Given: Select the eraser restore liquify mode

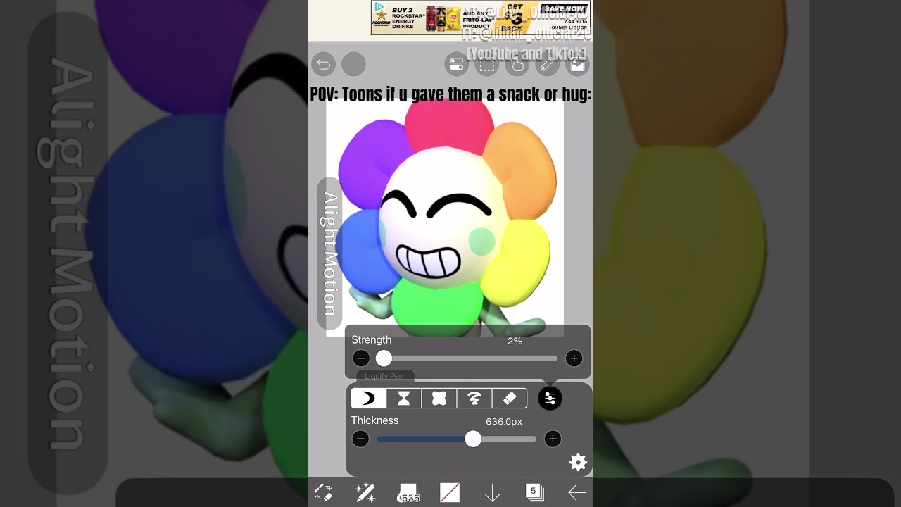Looking at the screenshot, I should coord(510,399).
